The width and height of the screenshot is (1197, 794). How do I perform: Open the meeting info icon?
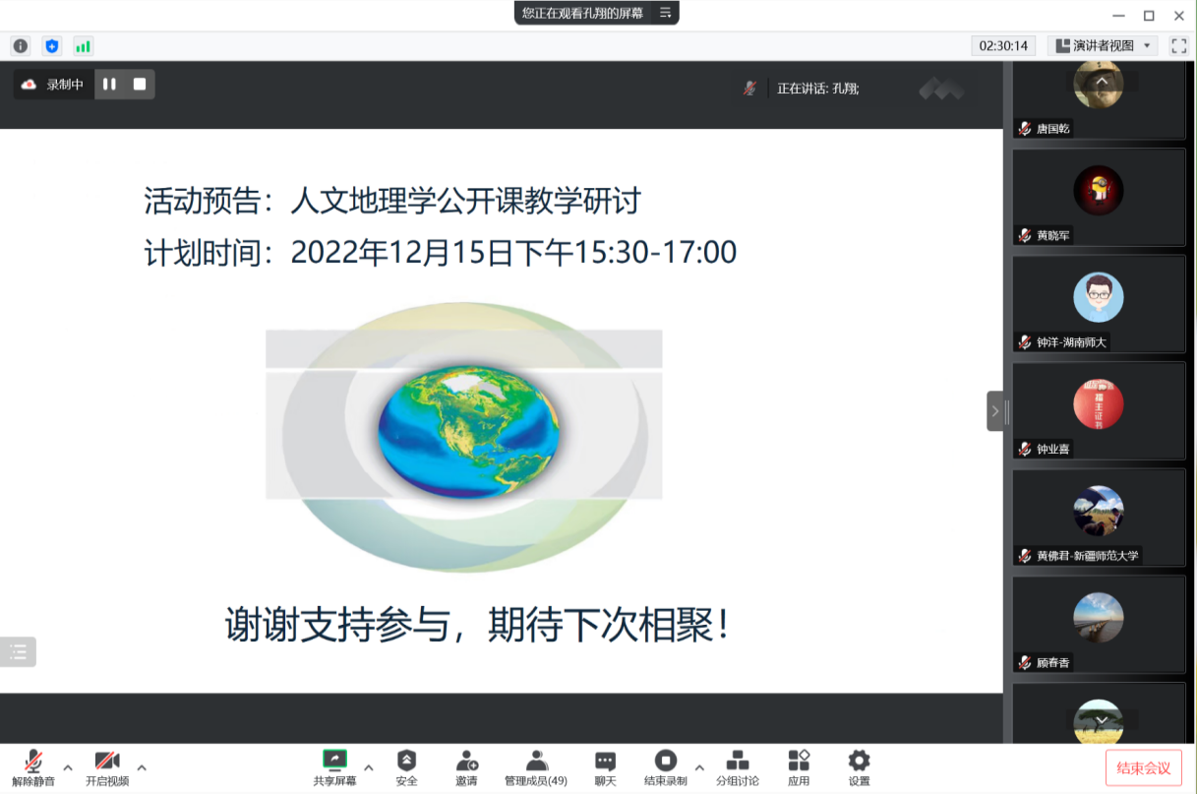pos(21,46)
